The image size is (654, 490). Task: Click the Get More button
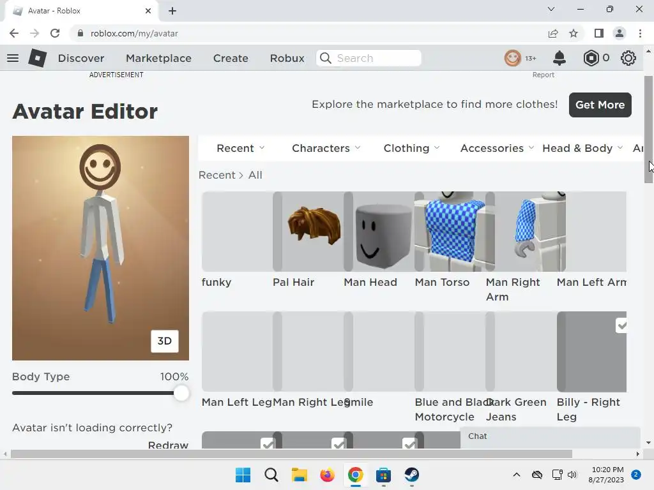[600, 105]
